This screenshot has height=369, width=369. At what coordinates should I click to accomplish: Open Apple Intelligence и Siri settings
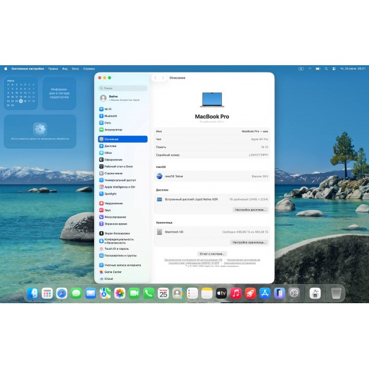click(x=122, y=187)
